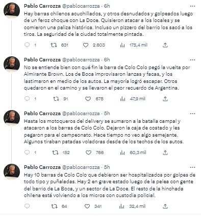201x216 pixels.
Task: Reply to the tweet about barras chilenos acuchillados
Action: tap(27, 45)
